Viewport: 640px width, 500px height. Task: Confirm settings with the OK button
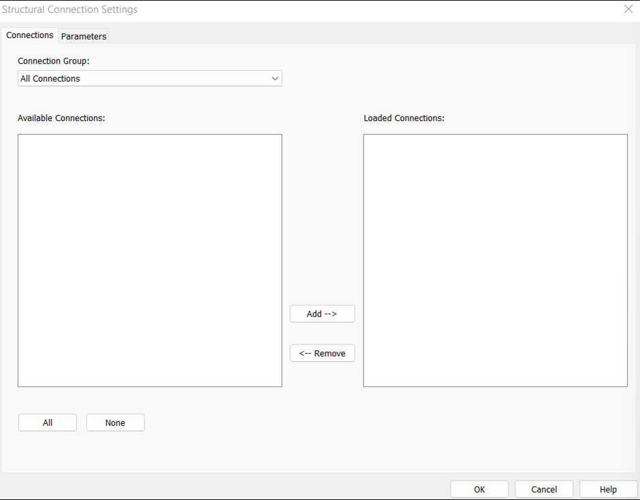pyautogui.click(x=479, y=488)
